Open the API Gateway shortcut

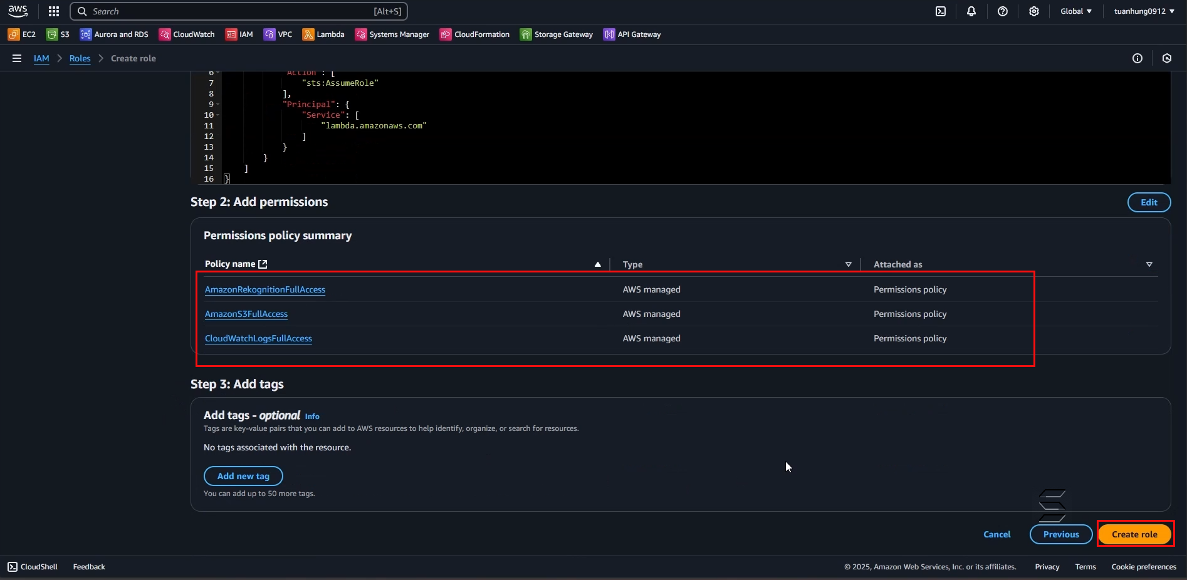632,34
